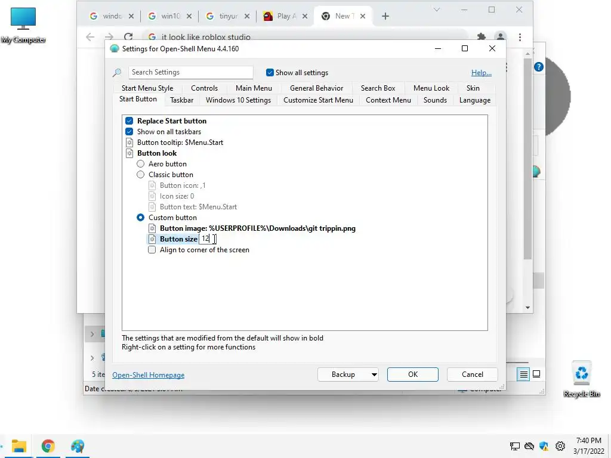
Task: Select the Custom button option
Action: (x=141, y=217)
